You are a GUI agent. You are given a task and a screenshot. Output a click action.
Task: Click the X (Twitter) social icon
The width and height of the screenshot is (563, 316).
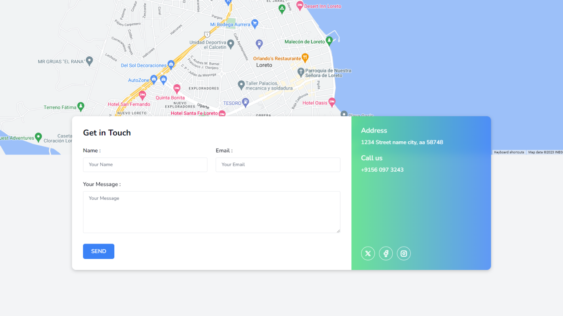(368, 253)
